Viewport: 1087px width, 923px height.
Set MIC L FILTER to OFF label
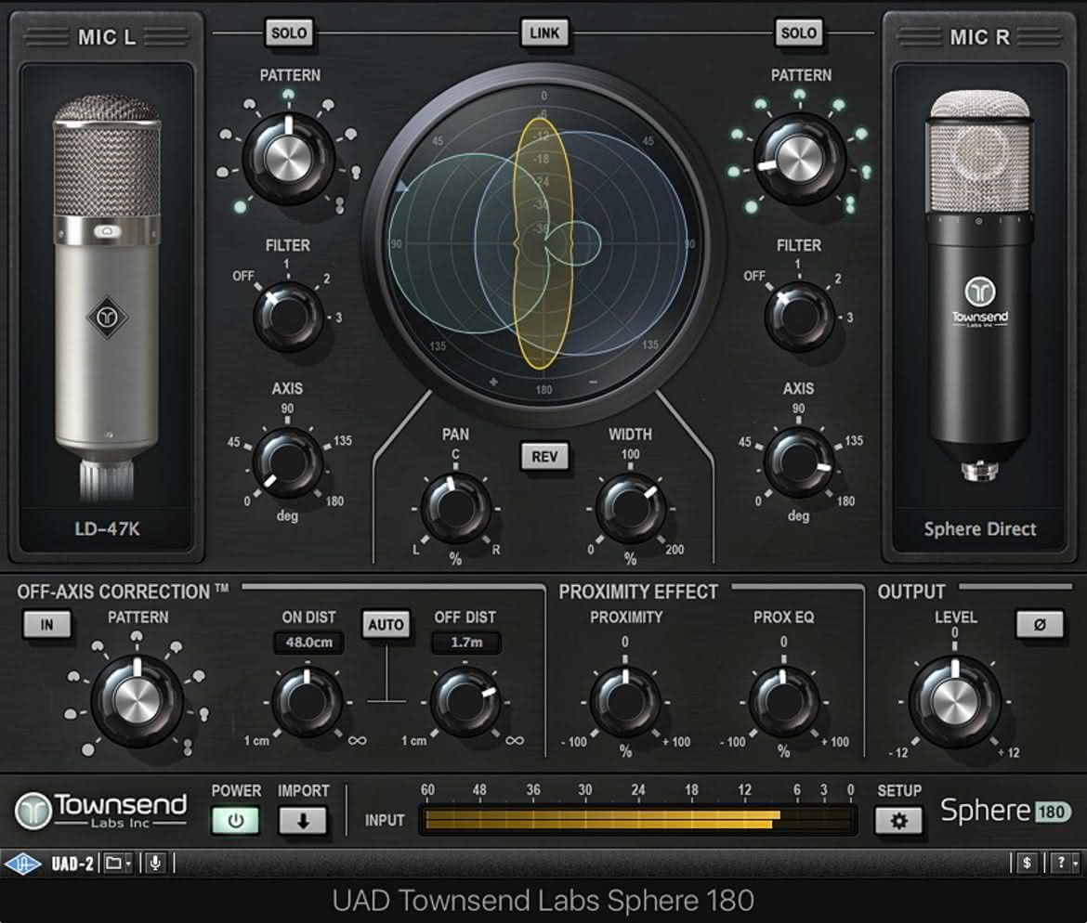242,276
